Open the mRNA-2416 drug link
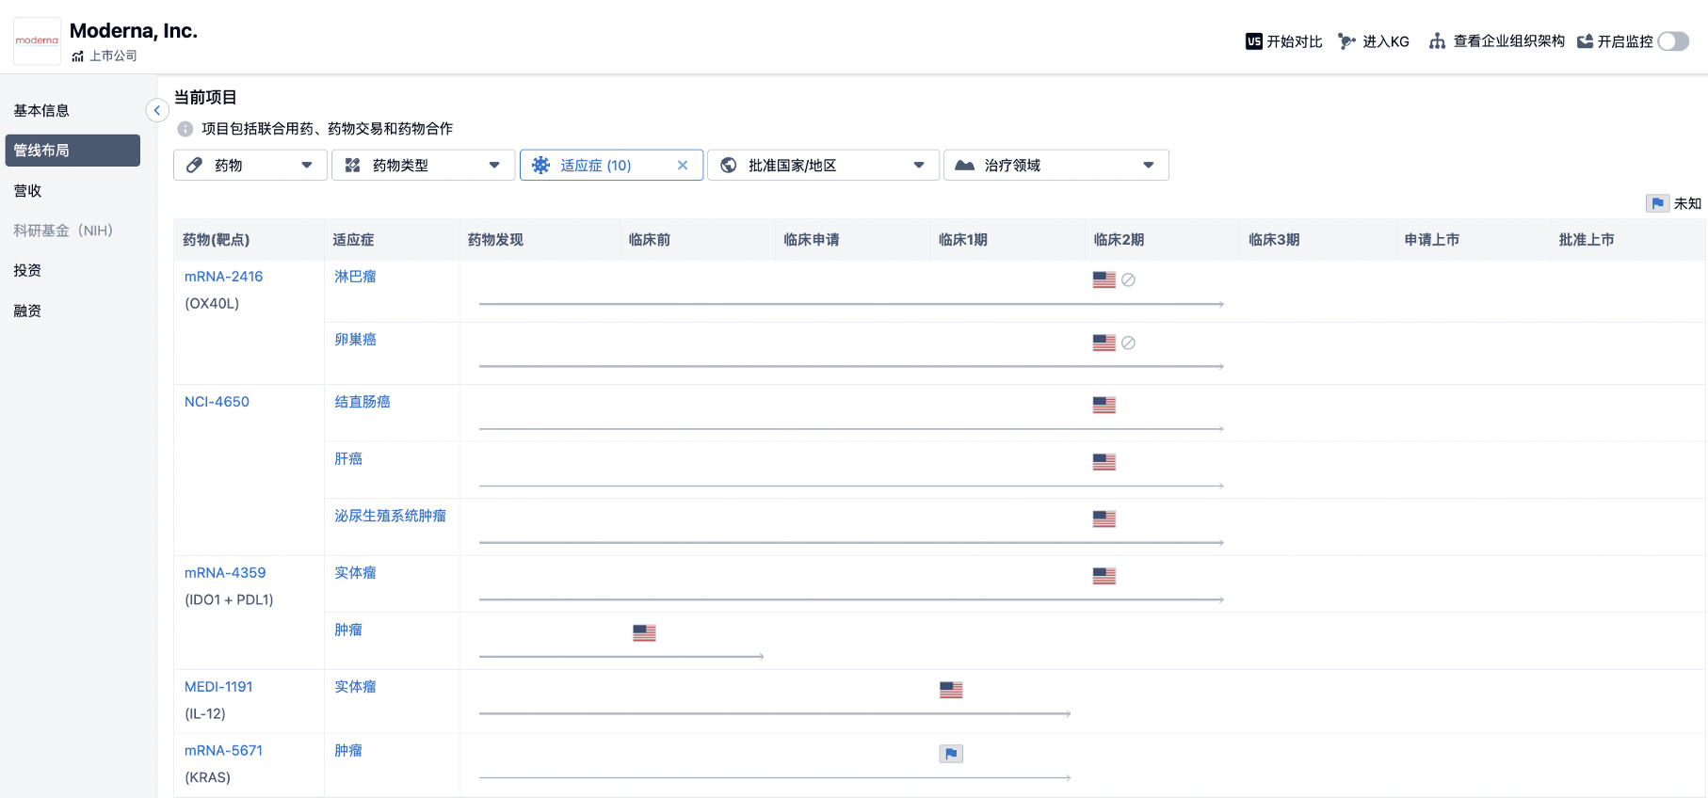Viewport: 1708px width, 798px height. point(223,277)
